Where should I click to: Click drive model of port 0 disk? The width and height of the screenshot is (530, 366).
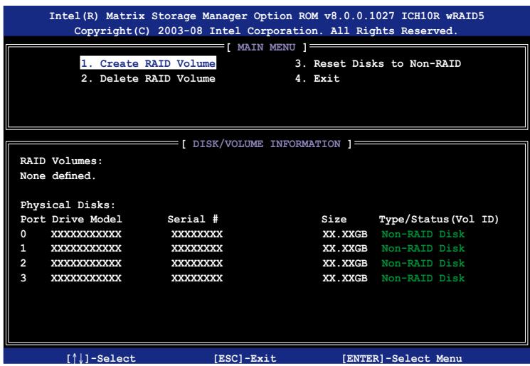(x=86, y=234)
